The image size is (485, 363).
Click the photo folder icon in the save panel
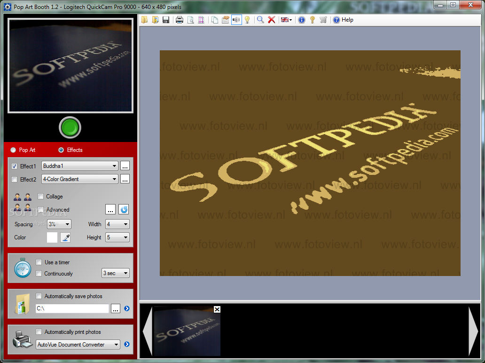coord(23,304)
